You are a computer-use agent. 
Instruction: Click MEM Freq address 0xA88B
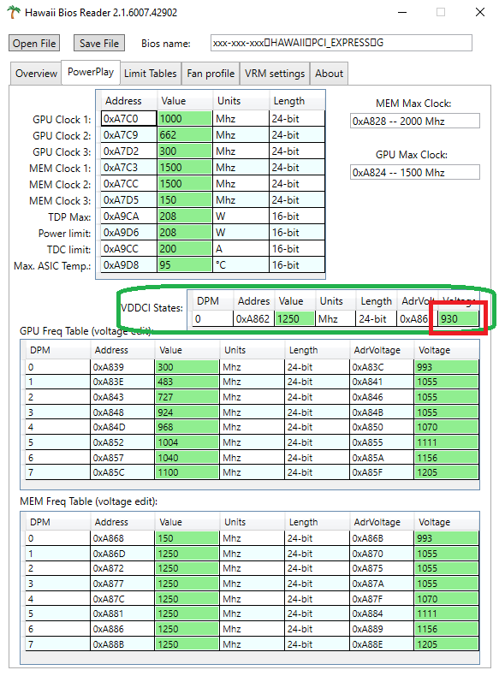[x=122, y=644]
